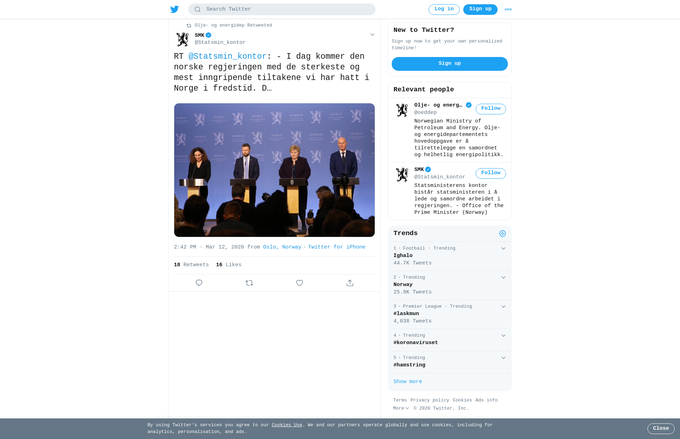The height and width of the screenshot is (439, 680).
Task: Open Trends settings gear
Action: point(503,233)
